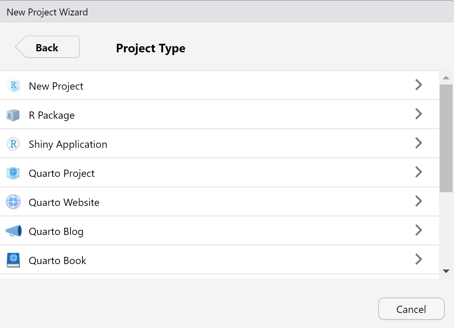The width and height of the screenshot is (454, 328).
Task: Cancel the New Project Wizard
Action: coord(411,309)
